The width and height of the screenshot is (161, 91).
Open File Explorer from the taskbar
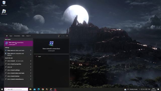coord(30,89)
